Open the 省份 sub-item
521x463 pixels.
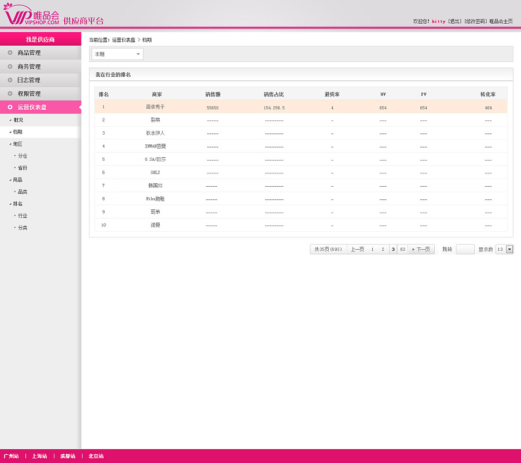coord(23,168)
